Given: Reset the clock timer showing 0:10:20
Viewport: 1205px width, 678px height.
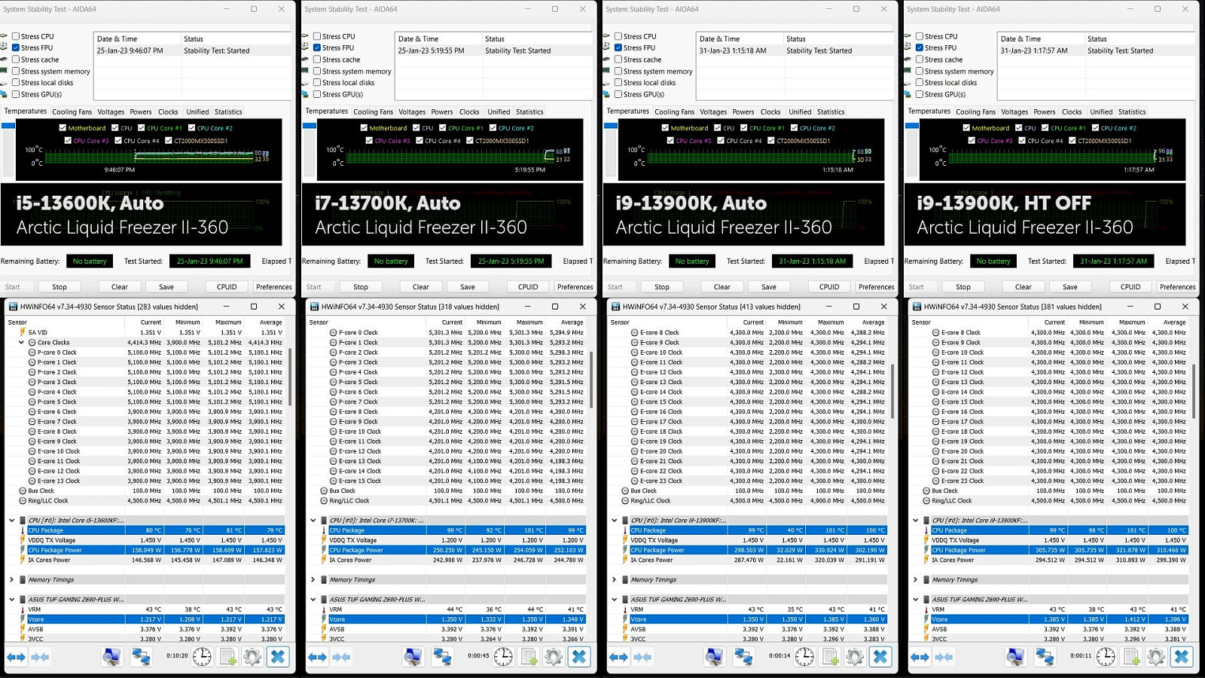Looking at the screenshot, I should pos(202,657).
